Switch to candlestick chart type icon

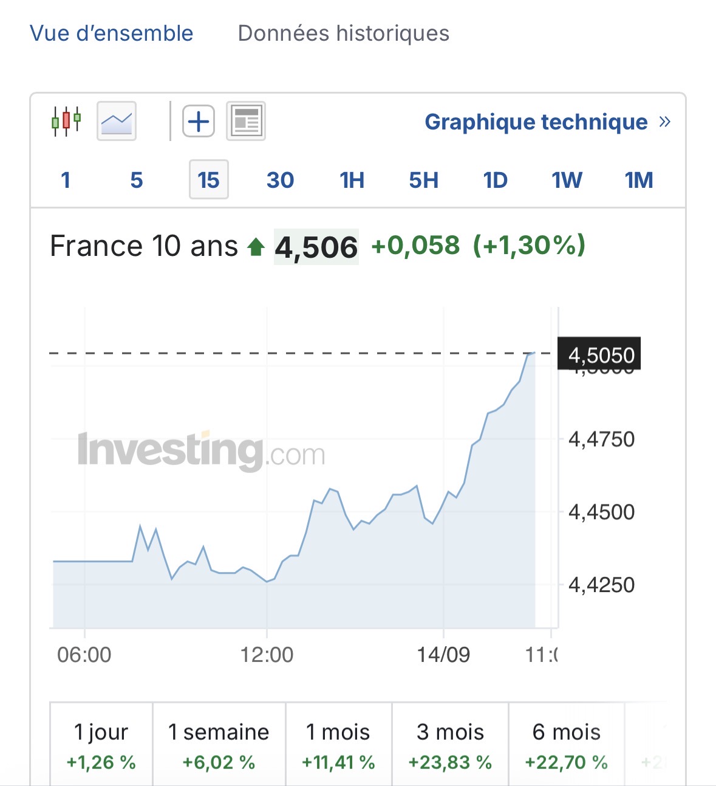click(66, 121)
